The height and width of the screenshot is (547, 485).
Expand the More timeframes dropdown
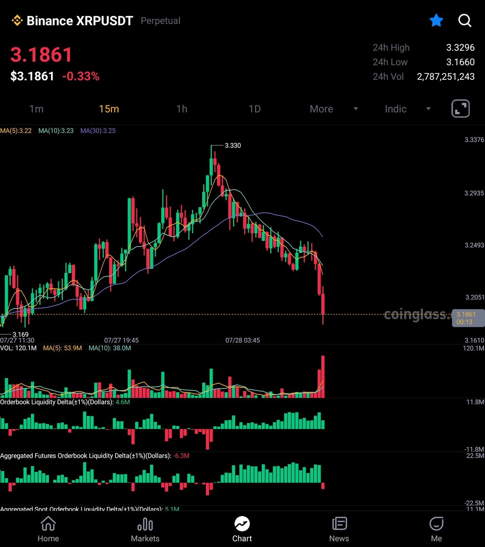coord(334,109)
